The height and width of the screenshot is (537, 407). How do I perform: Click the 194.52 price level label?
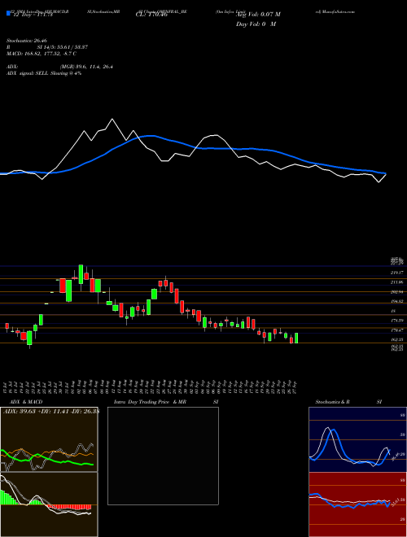coord(396,301)
